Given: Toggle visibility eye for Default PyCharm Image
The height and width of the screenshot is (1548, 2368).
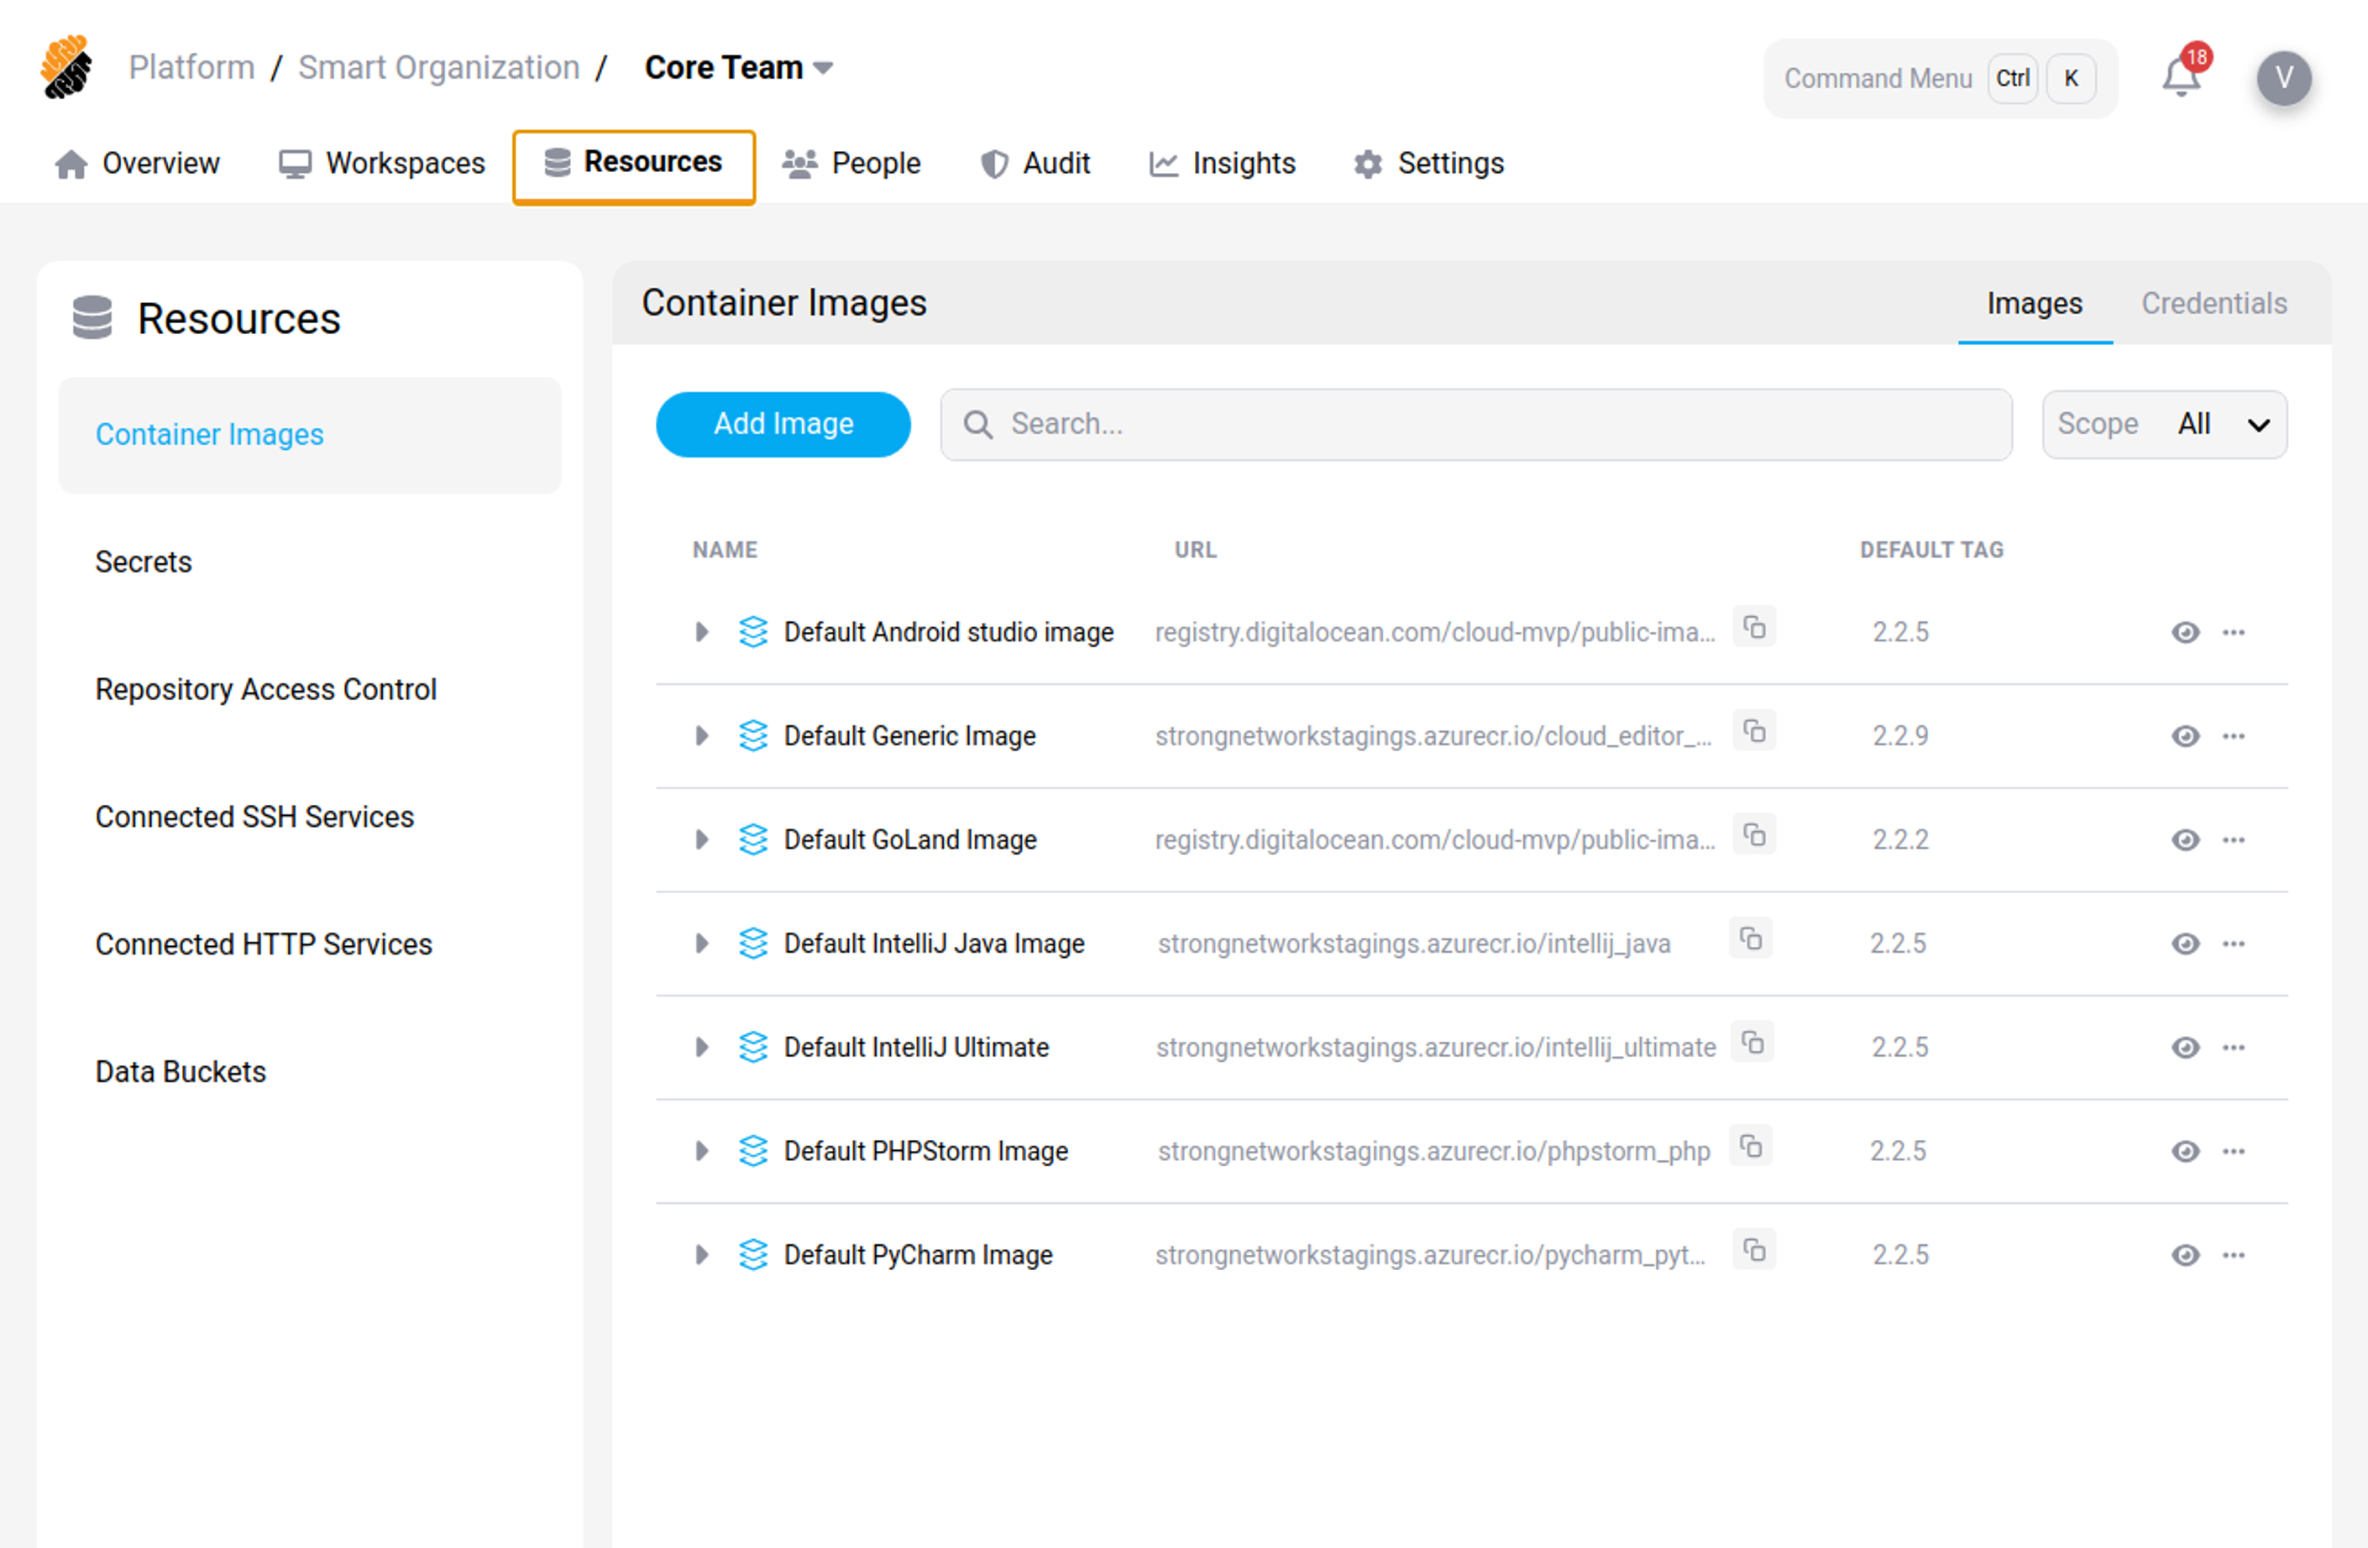Looking at the screenshot, I should pos(2185,1256).
